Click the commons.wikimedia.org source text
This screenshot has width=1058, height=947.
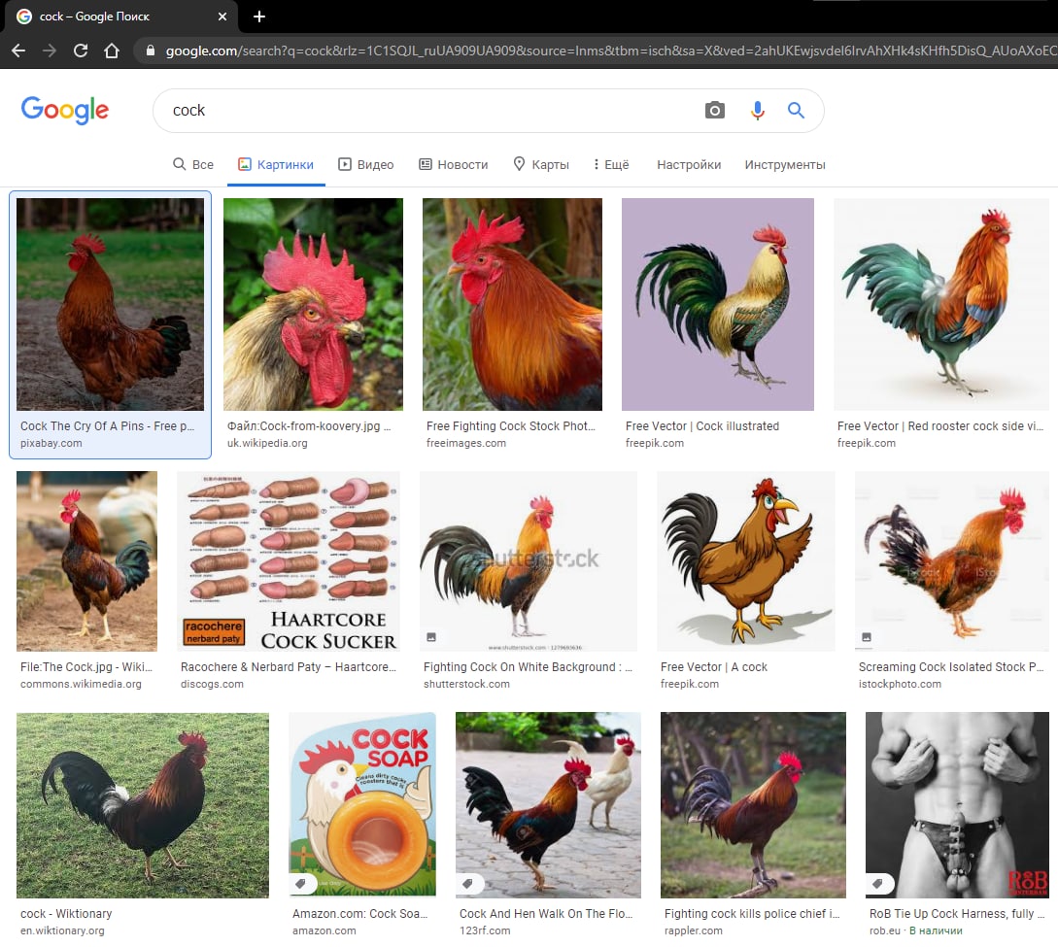tap(81, 684)
